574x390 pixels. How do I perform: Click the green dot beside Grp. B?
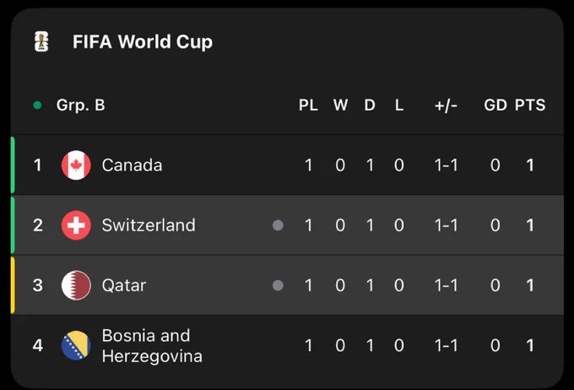37,106
